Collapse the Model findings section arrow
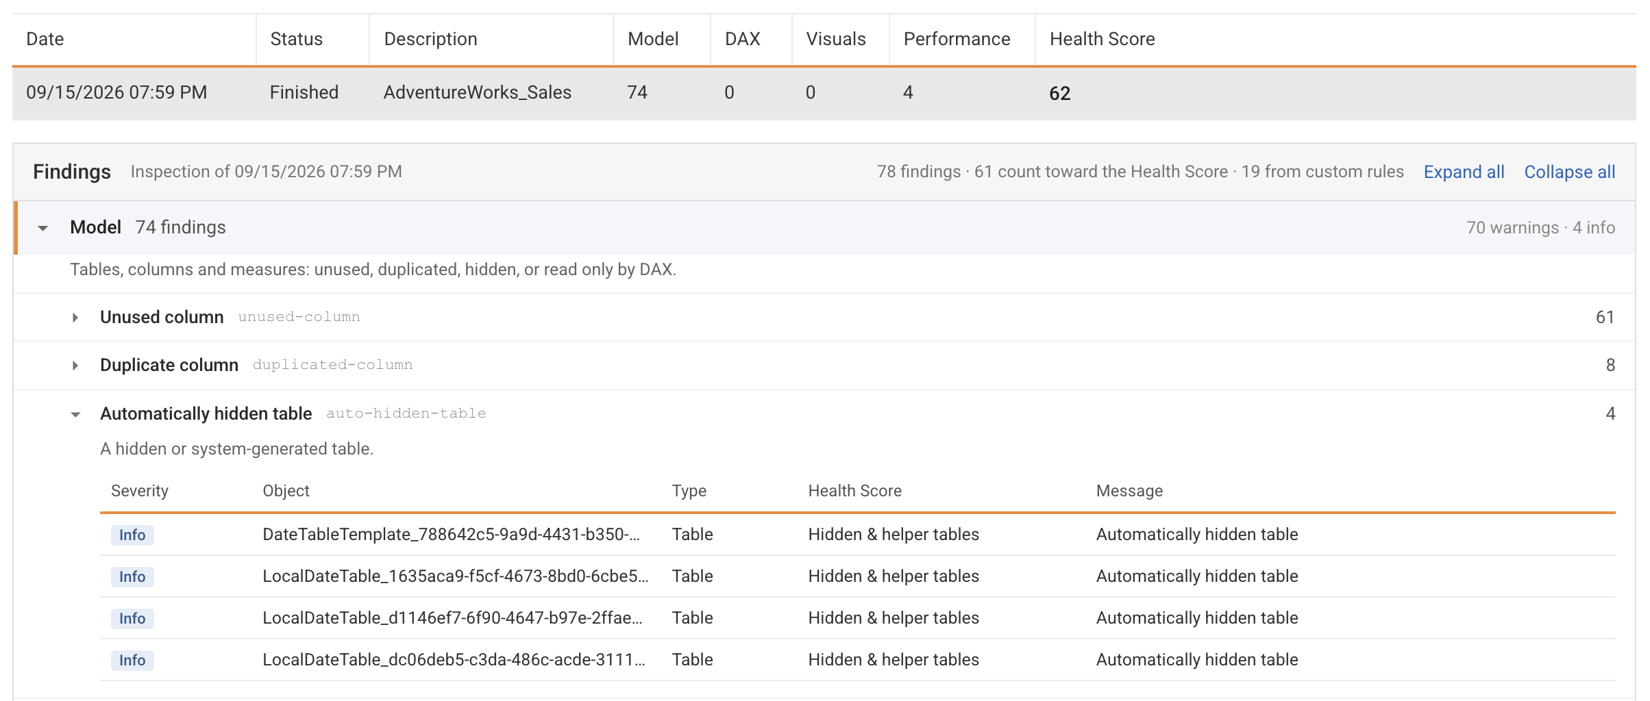1650x701 pixels. coord(43,228)
